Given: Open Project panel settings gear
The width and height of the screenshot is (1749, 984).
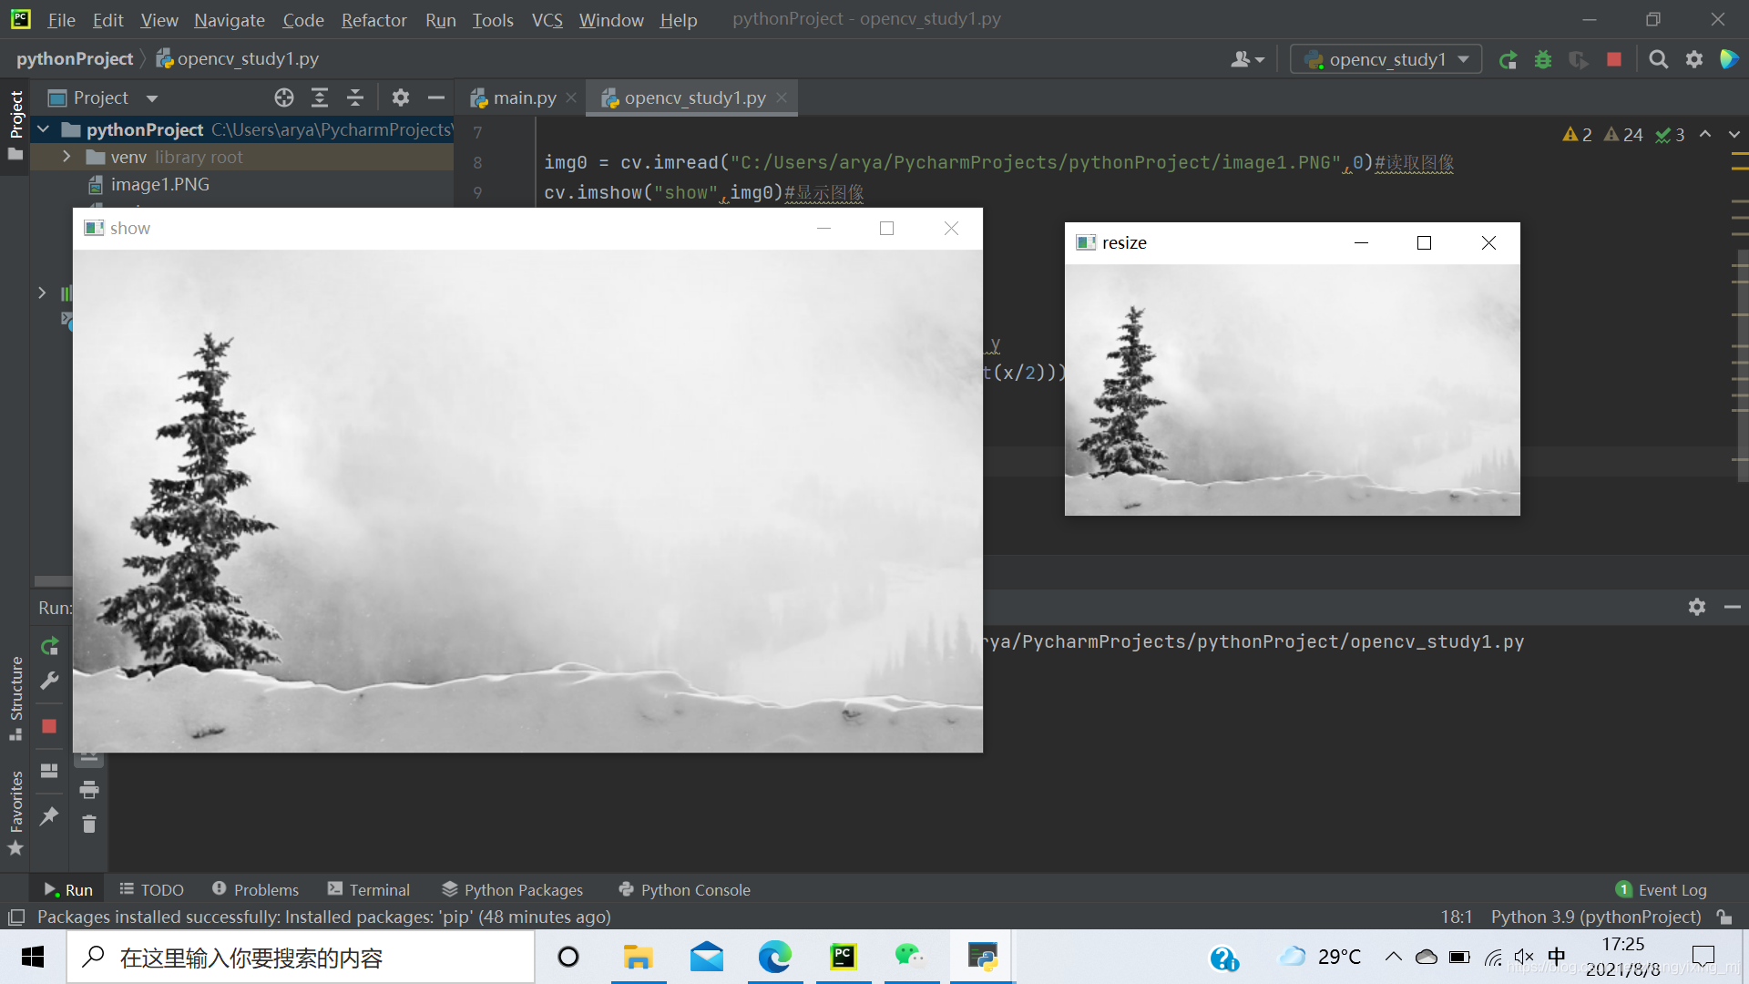Looking at the screenshot, I should pyautogui.click(x=401, y=97).
